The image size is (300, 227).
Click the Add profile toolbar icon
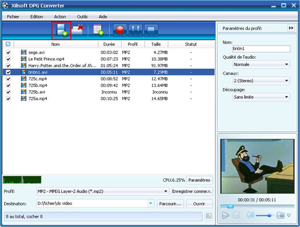click(98, 30)
